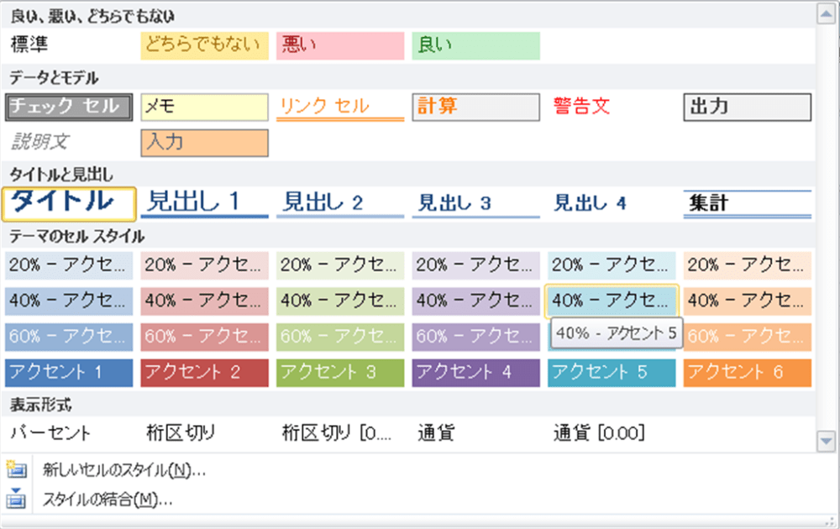The image size is (840, 529).
Task: Apply the solid アクセント 1 style
Action: click(x=69, y=373)
